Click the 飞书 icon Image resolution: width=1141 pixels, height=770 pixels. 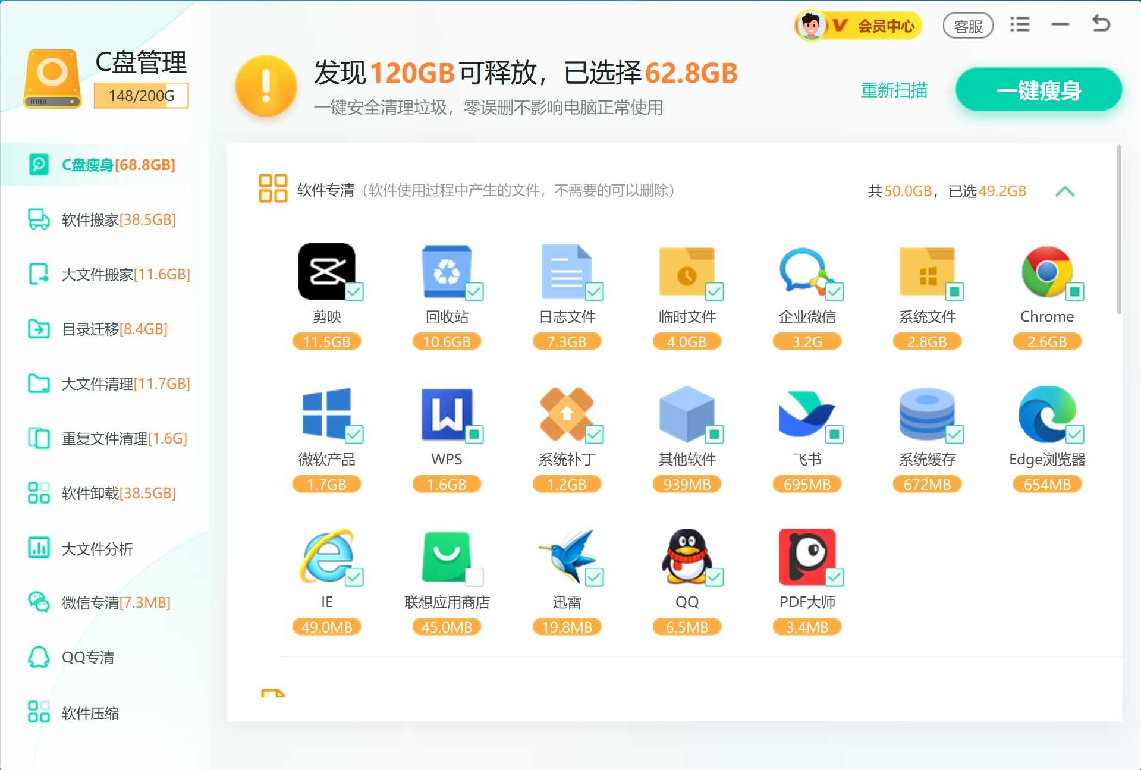(807, 414)
